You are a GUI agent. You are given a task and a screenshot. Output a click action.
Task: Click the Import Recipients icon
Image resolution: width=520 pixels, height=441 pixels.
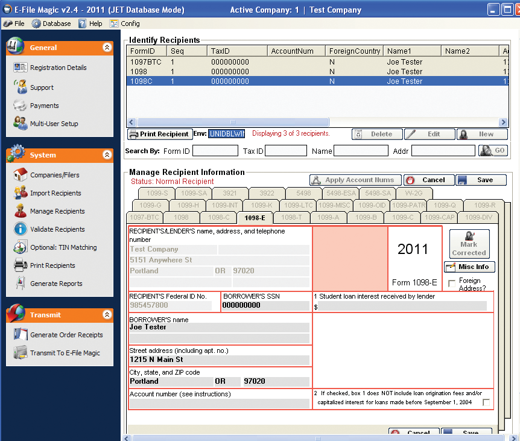click(21, 193)
